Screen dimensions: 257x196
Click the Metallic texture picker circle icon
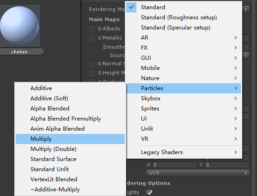click(x=99, y=38)
